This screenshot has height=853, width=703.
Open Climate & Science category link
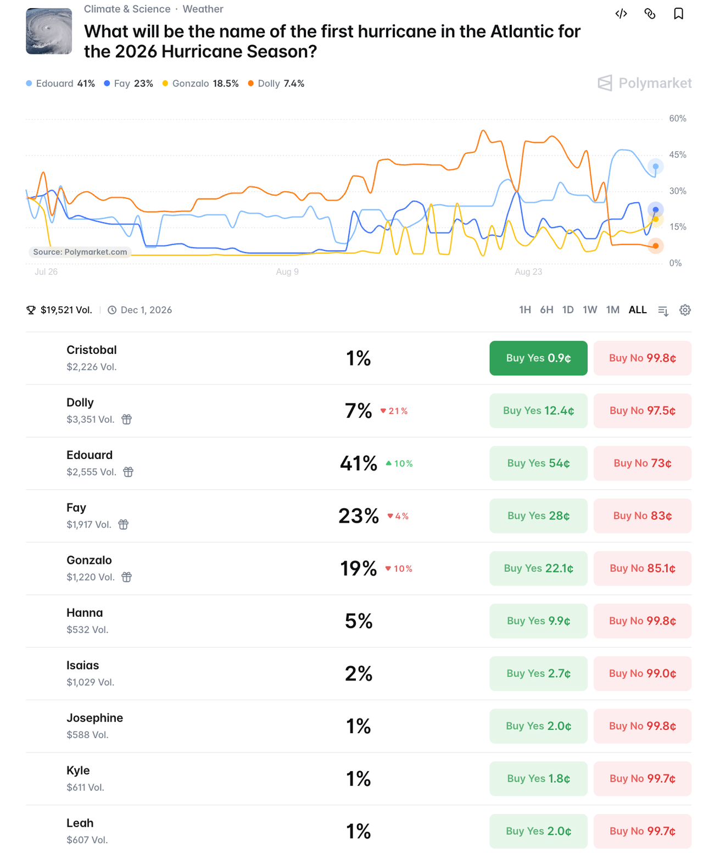(127, 9)
